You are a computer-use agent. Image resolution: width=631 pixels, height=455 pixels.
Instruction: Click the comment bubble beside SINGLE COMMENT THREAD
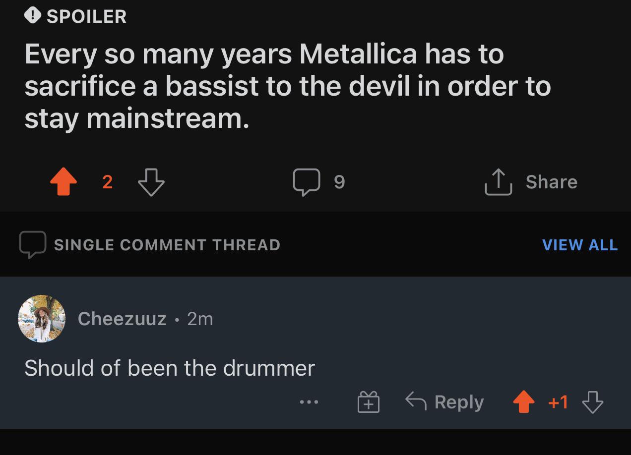pyautogui.click(x=32, y=244)
